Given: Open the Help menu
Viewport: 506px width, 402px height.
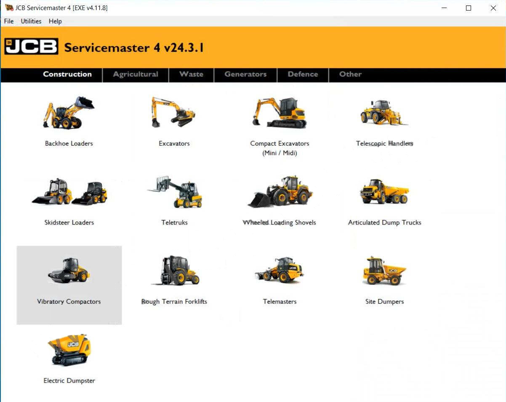Looking at the screenshot, I should pos(55,21).
